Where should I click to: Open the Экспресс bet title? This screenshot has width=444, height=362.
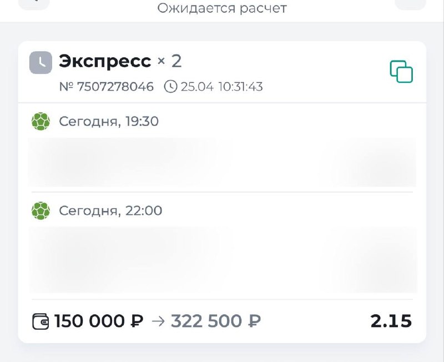tap(105, 61)
